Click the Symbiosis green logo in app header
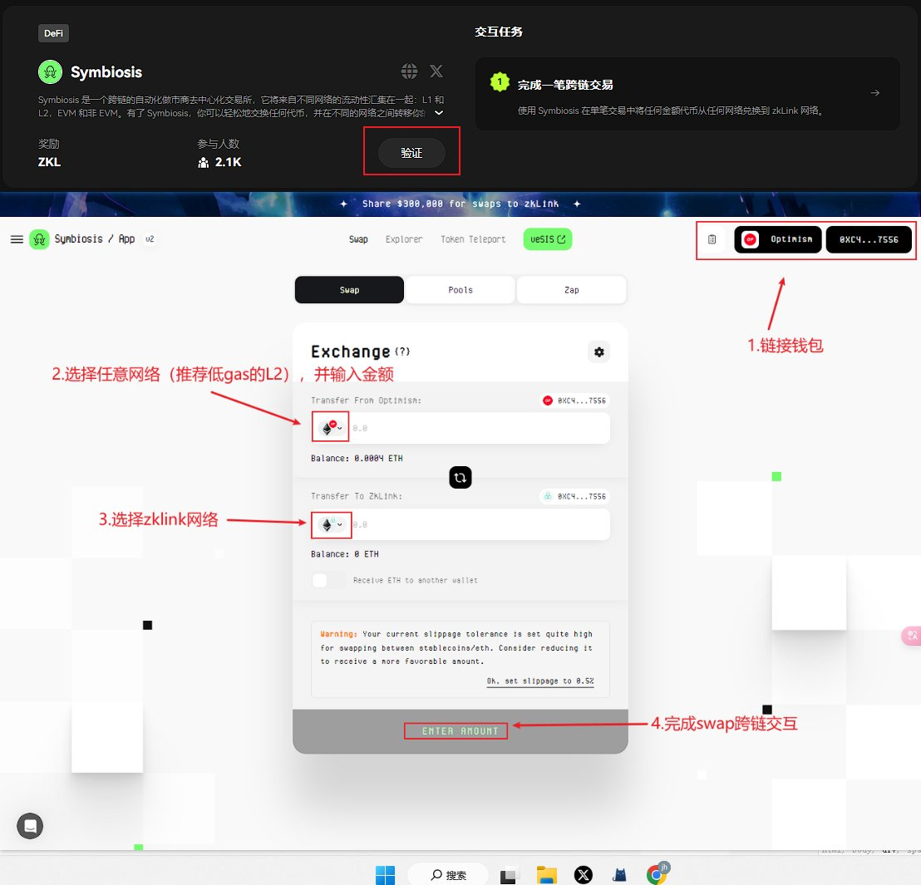 39,239
